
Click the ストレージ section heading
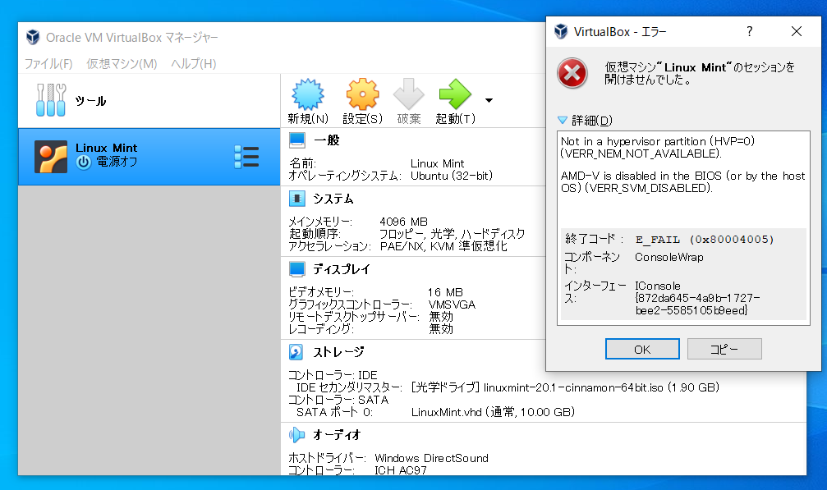338,352
